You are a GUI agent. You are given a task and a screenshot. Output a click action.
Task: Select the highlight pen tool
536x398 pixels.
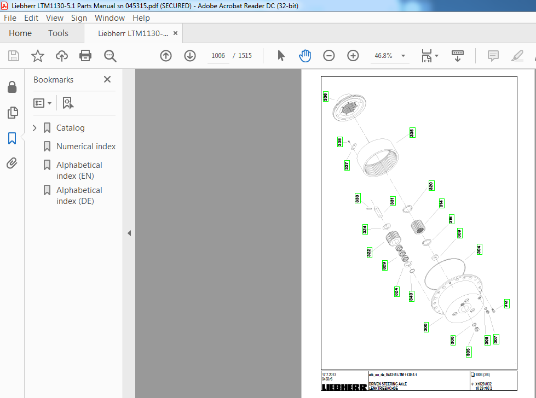click(517, 56)
